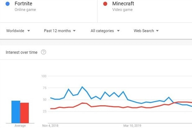Expand the Worldwide region dropdown
This screenshot has width=192, height=128.
[18, 31]
